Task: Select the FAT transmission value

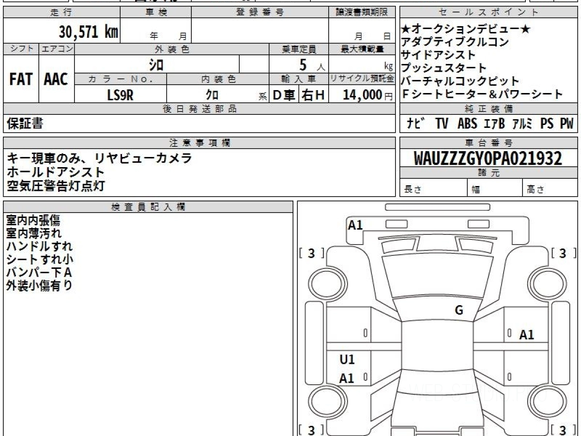Action: point(21,79)
